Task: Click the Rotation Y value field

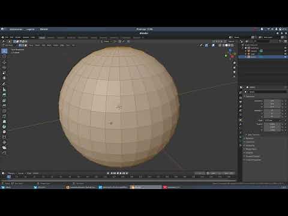Action: (x=272, y=113)
